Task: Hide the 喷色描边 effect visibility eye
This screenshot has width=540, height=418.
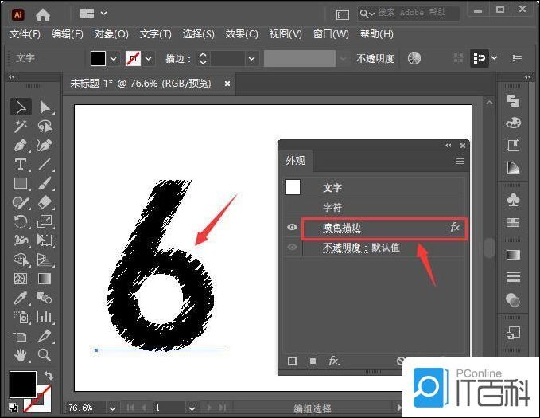Action: [293, 228]
